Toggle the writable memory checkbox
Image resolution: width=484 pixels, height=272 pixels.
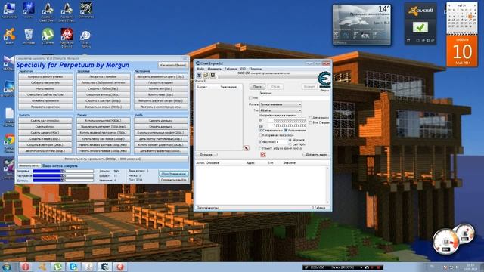coord(260,131)
